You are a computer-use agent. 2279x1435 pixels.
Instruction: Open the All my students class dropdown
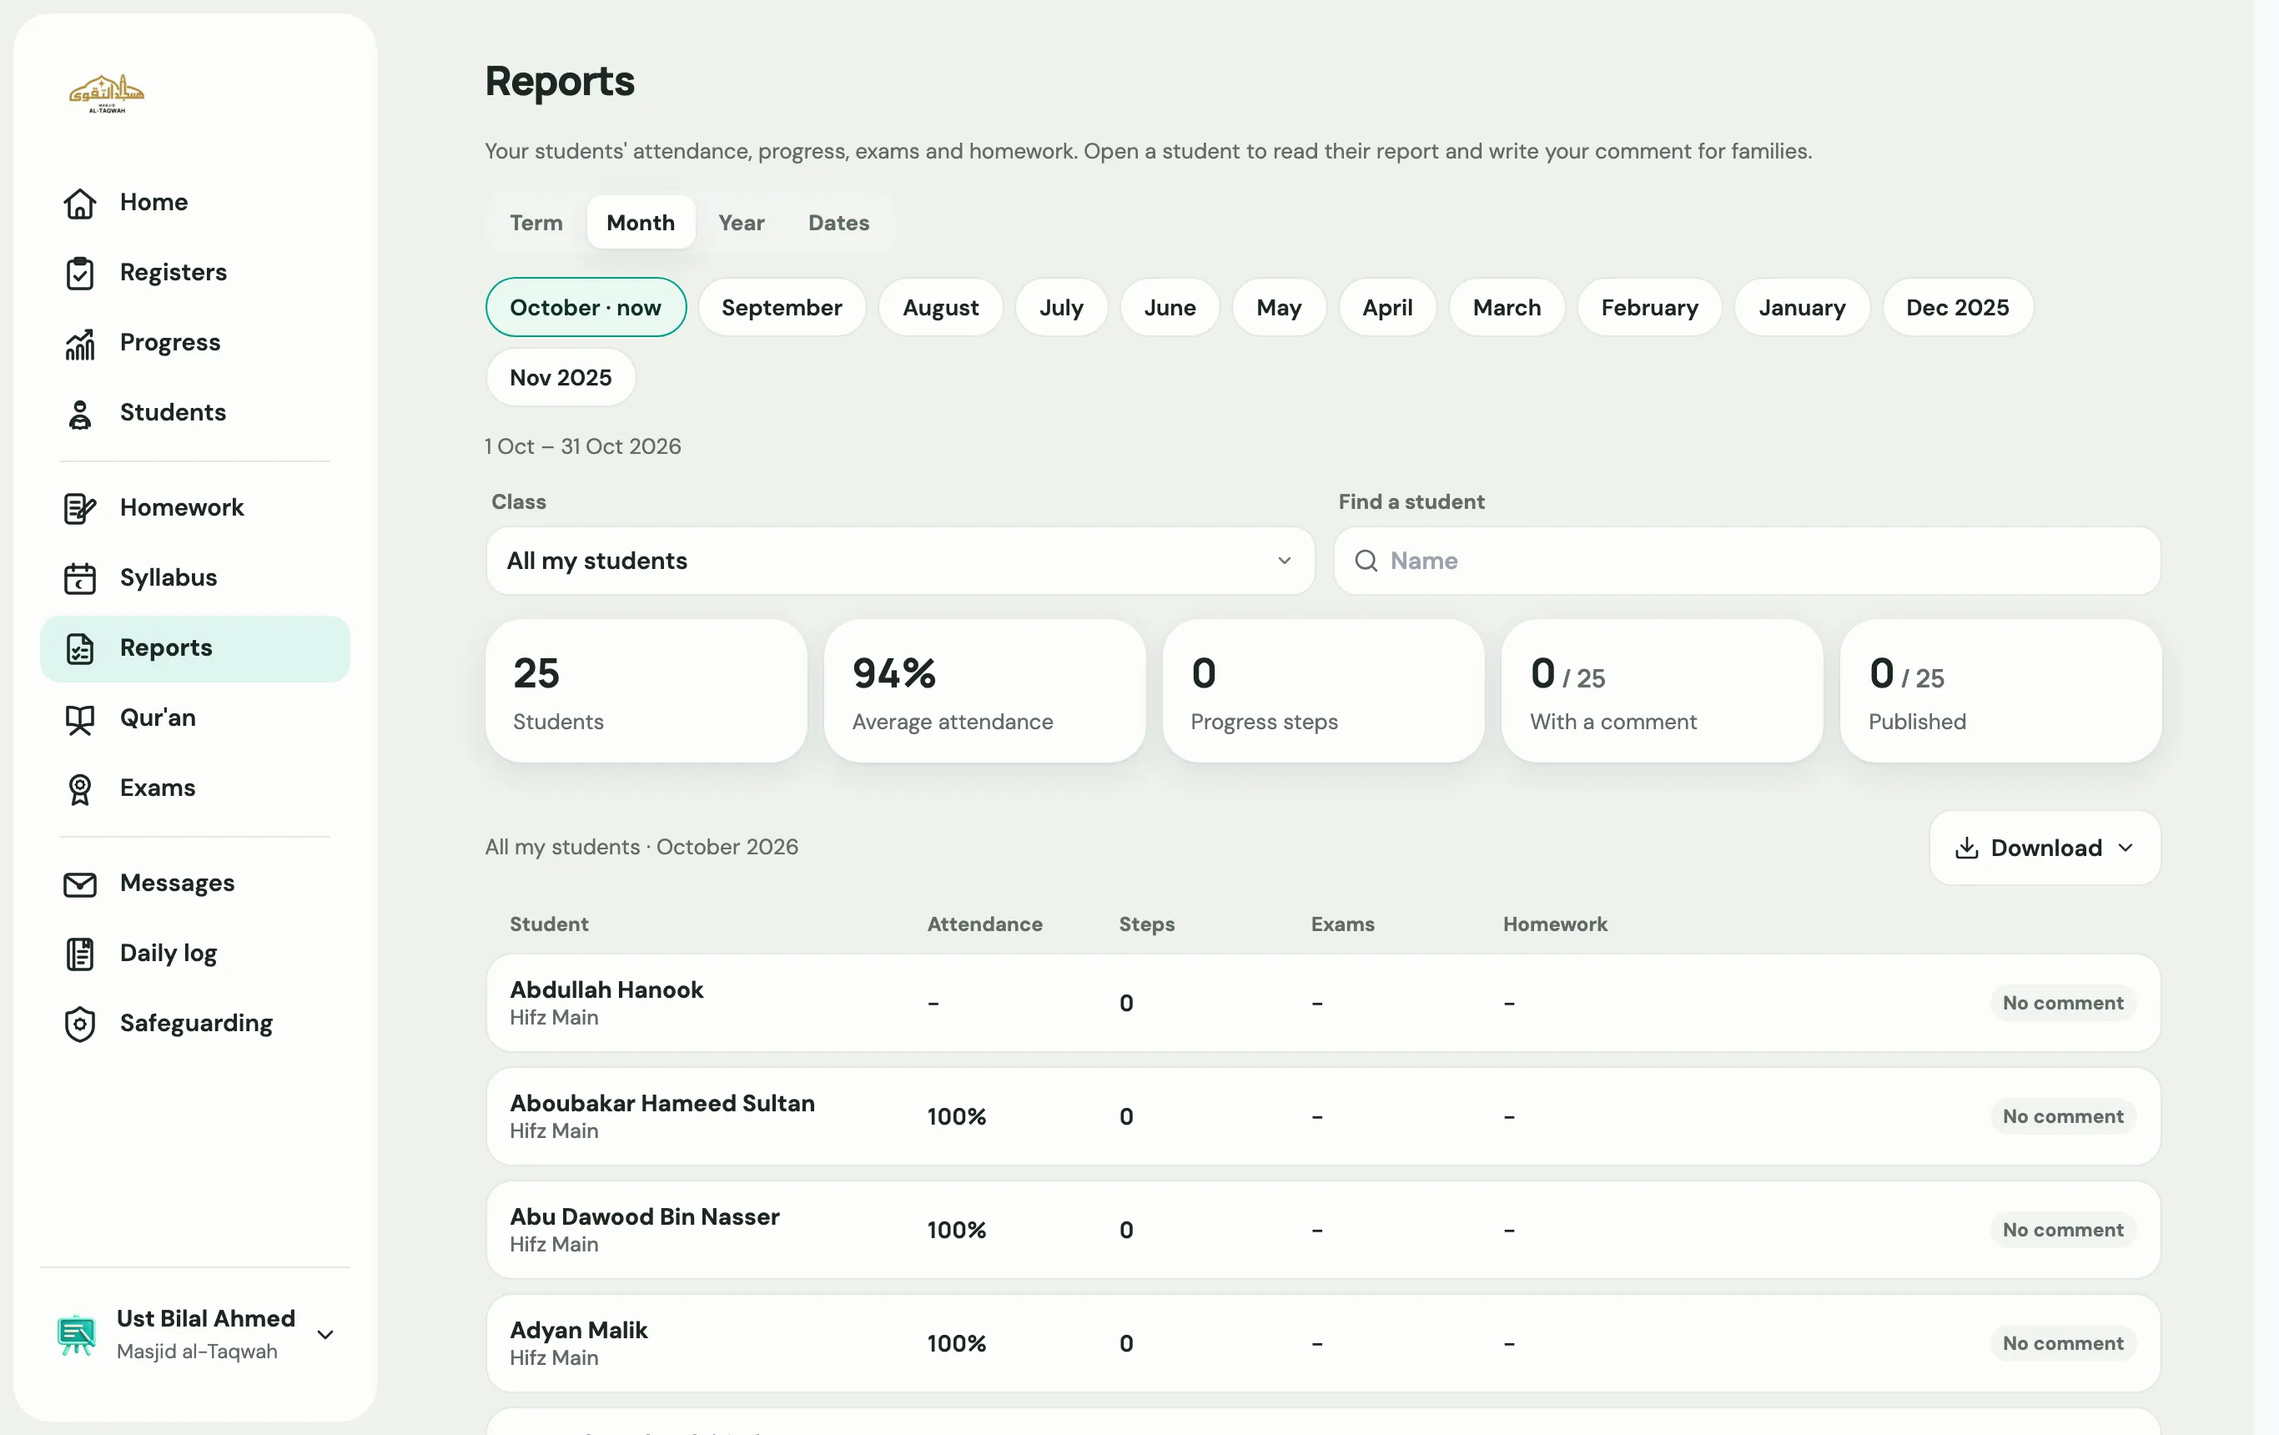[900, 561]
